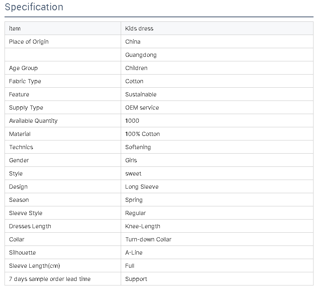Viewport: 323px width, 290px height.
Task: Select the Spring season value
Action: click(134, 200)
